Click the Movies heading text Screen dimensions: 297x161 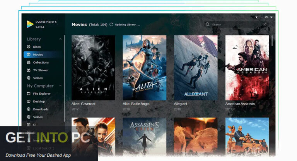click(x=79, y=25)
